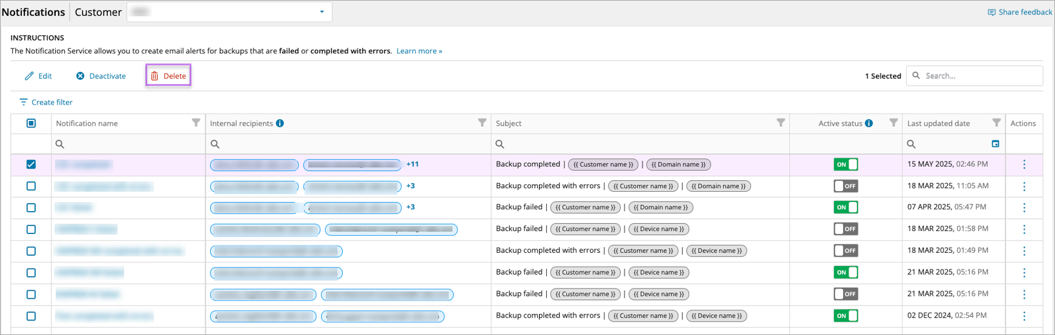
Task: Click the Notification name column search box
Action: [128, 144]
